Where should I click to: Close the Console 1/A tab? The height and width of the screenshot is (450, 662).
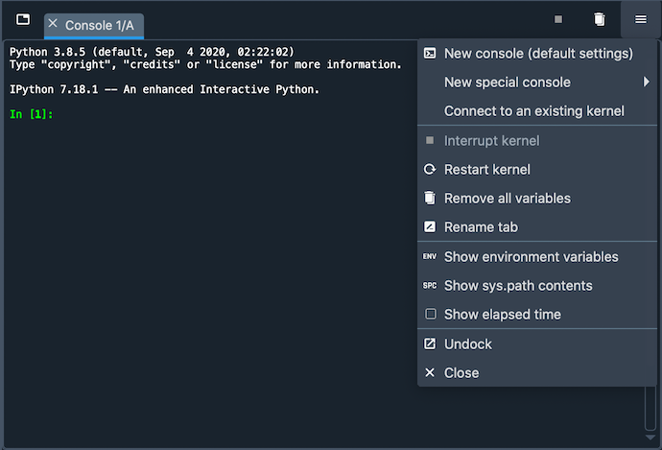pos(53,23)
